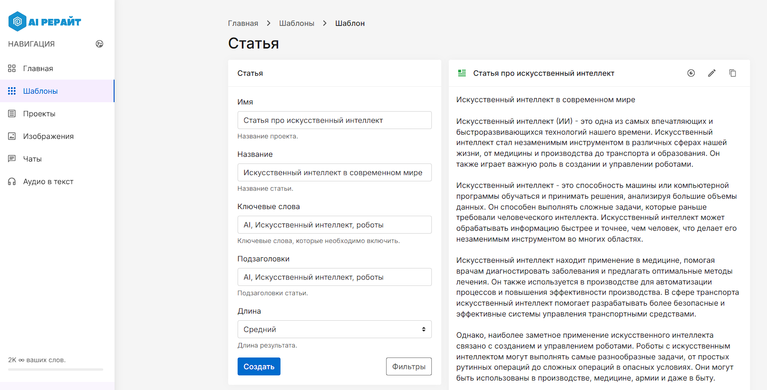Copy result text with the copy icon
The width and height of the screenshot is (767, 390).
pyautogui.click(x=733, y=73)
